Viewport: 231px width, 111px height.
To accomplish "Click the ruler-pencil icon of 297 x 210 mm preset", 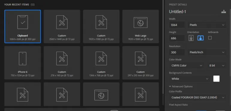I will click(x=140, y=58).
